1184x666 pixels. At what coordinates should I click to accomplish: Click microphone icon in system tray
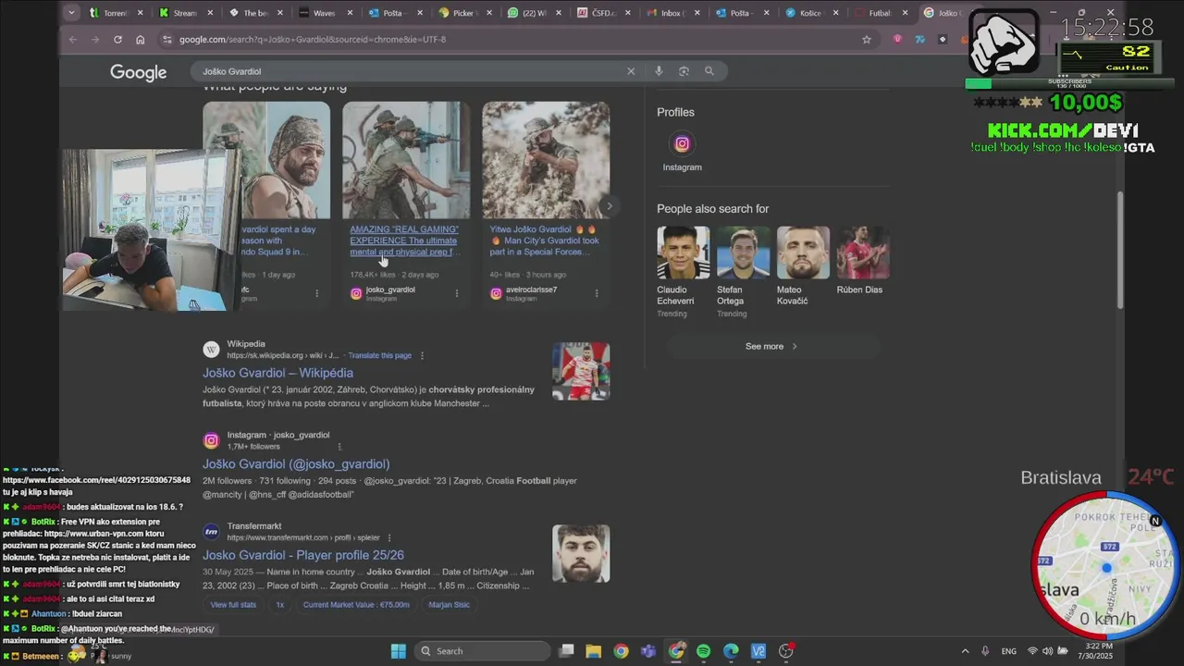pos(985,651)
